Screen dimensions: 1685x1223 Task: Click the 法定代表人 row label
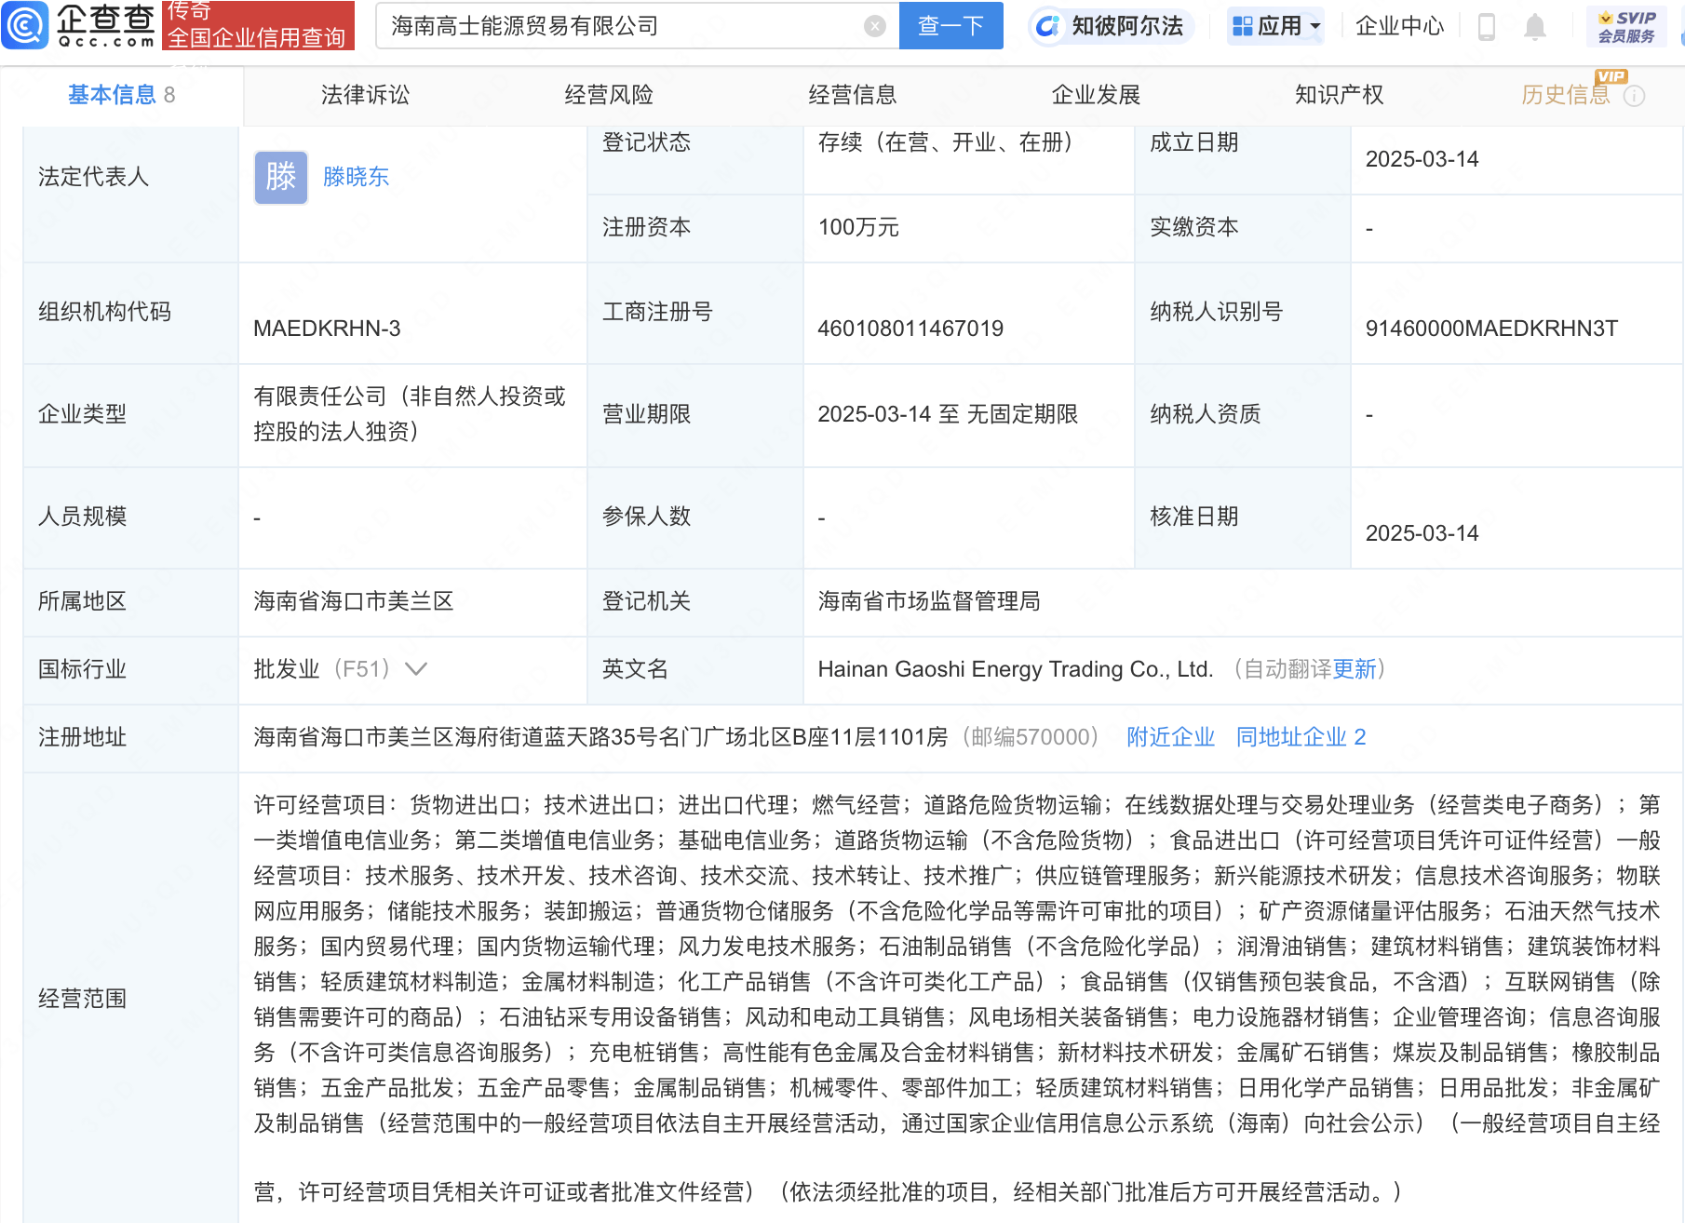93,177
